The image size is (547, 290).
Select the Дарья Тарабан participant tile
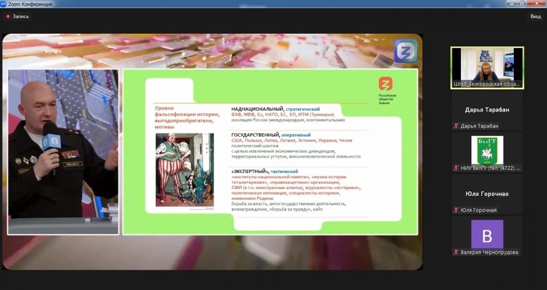[x=487, y=111]
